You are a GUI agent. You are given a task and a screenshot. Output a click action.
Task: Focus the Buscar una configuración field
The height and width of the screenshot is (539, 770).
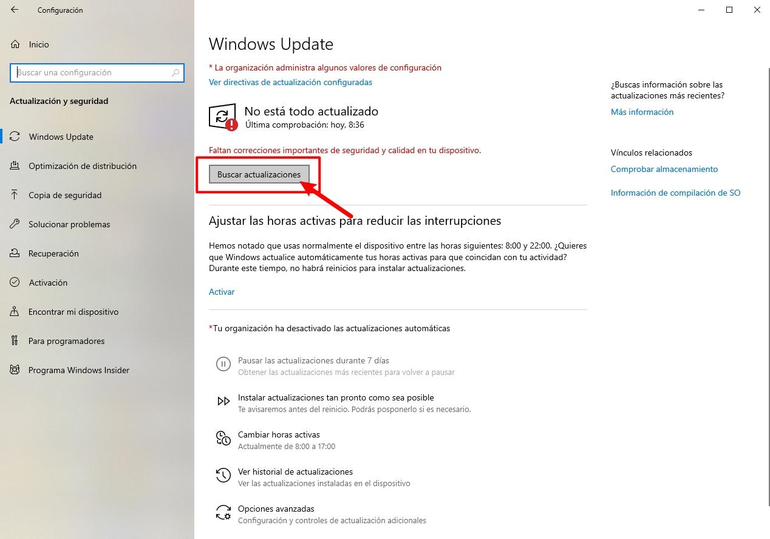click(x=97, y=72)
